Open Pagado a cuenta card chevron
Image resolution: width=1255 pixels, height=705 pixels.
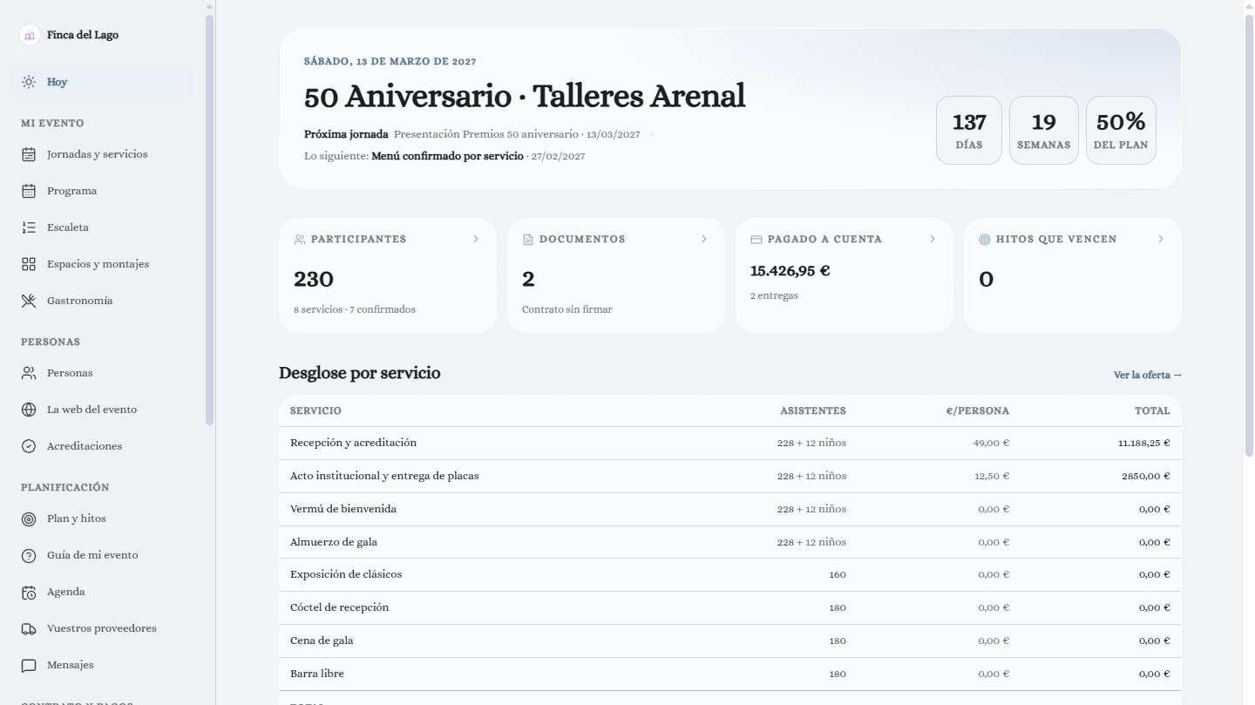click(933, 239)
